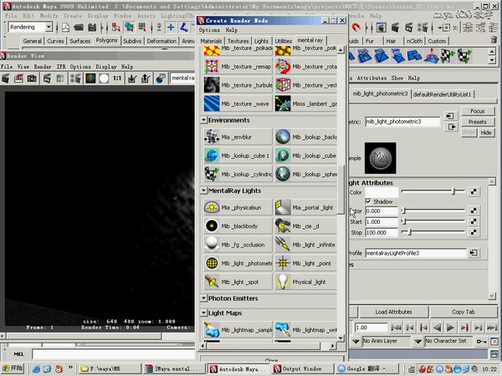Collapse the MentalRay Lights section
The image size is (502, 376).
[203, 191]
